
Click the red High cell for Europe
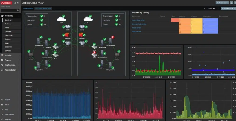pos(175,20)
